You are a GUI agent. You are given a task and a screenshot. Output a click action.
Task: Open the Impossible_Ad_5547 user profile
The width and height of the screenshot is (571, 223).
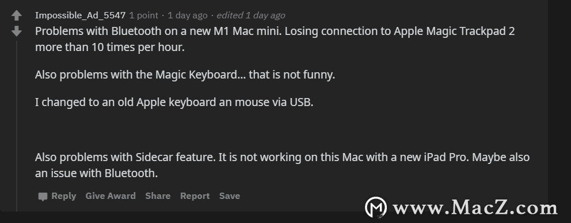click(80, 15)
